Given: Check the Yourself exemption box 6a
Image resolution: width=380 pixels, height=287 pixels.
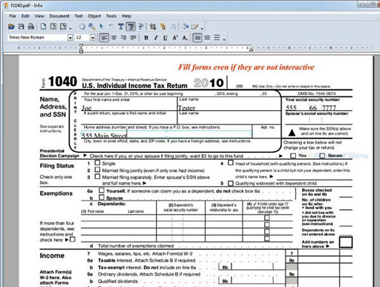Looking at the screenshot, I should pos(101,191).
